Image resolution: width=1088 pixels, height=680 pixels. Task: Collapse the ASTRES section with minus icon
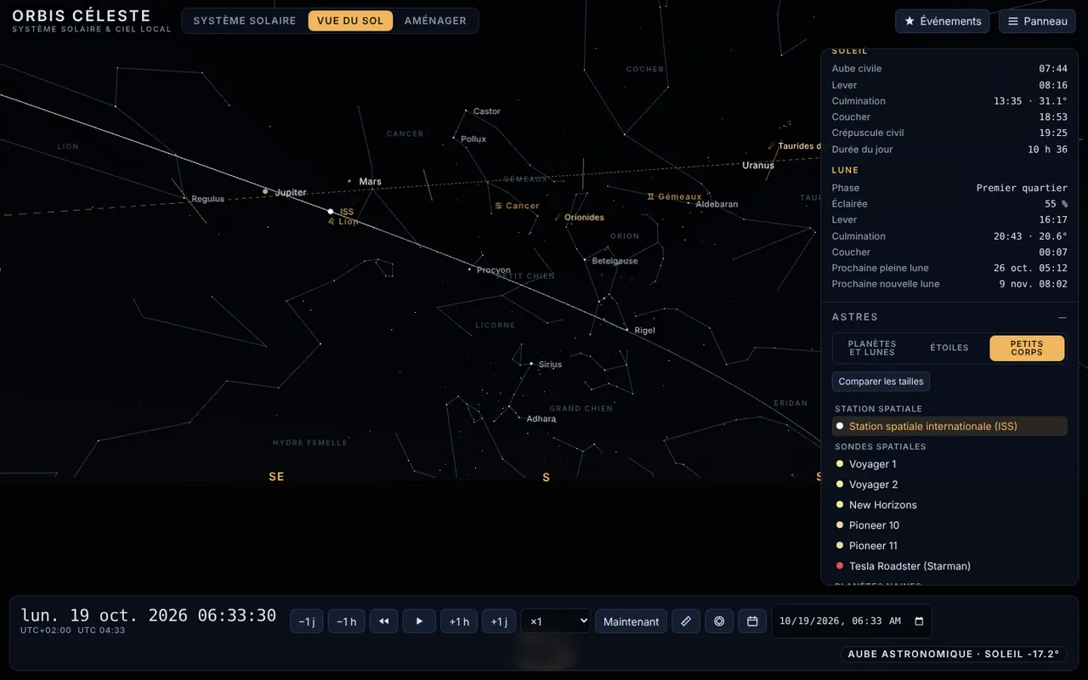coord(1062,317)
